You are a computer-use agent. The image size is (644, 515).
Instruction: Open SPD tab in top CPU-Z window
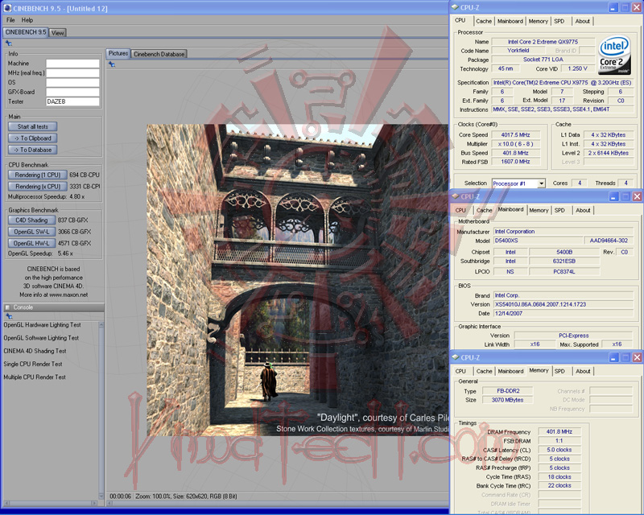coord(559,22)
